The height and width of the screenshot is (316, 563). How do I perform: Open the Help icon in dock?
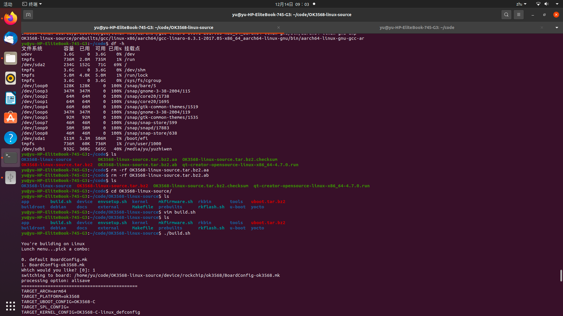(11, 138)
